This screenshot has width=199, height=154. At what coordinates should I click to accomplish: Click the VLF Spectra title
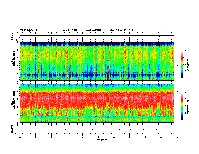(x=28, y=30)
